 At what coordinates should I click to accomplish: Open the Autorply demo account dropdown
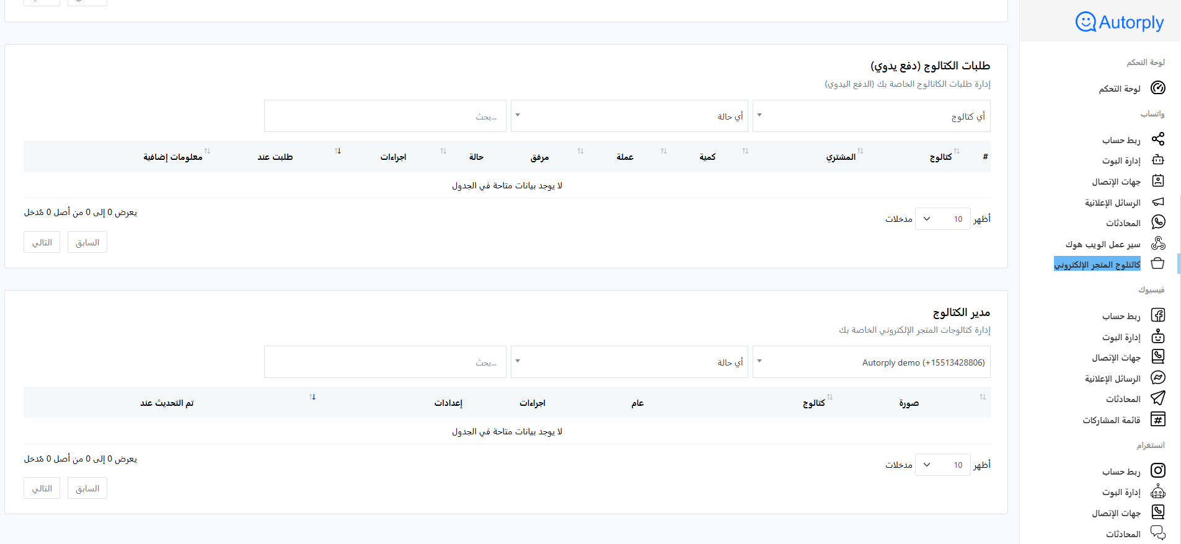pyautogui.click(x=871, y=362)
